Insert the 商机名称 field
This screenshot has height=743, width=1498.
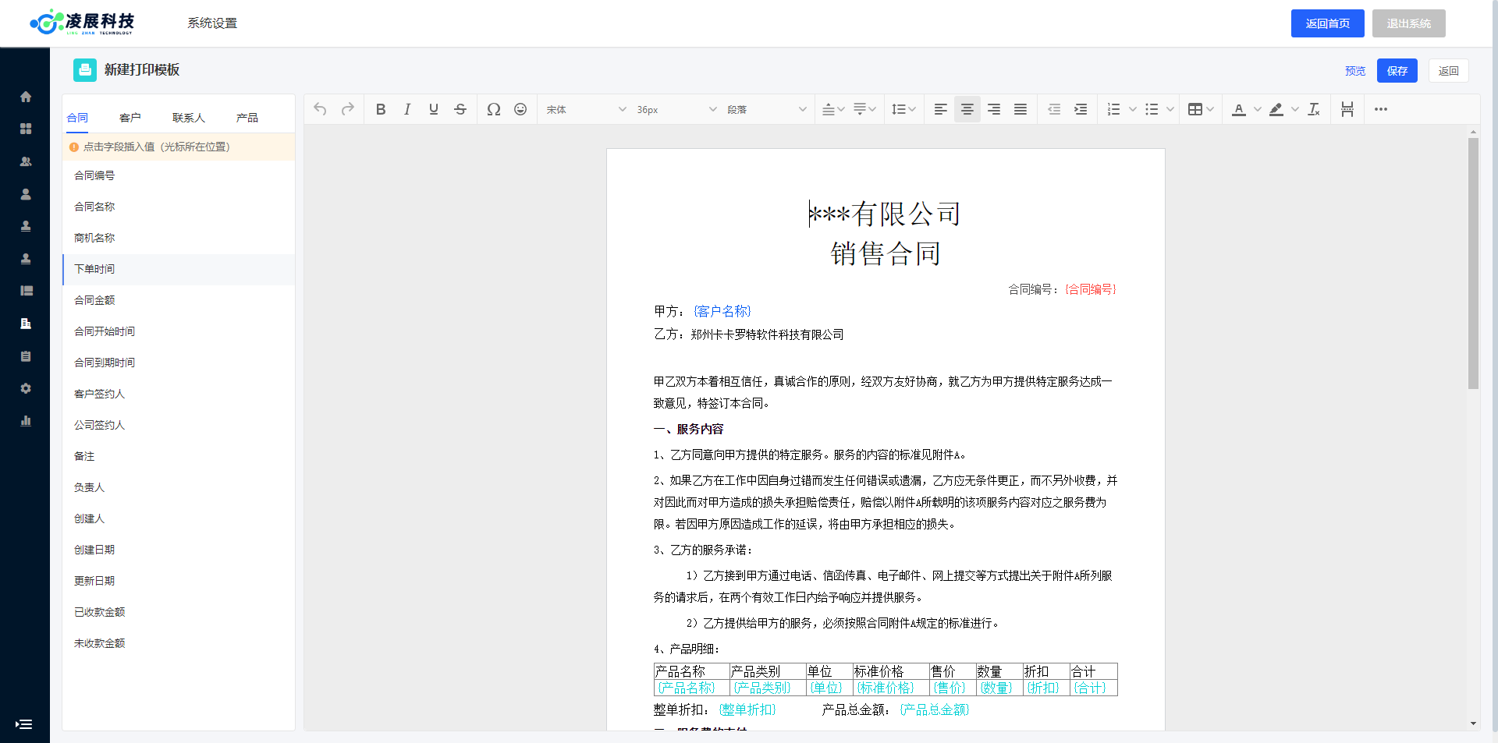point(179,238)
